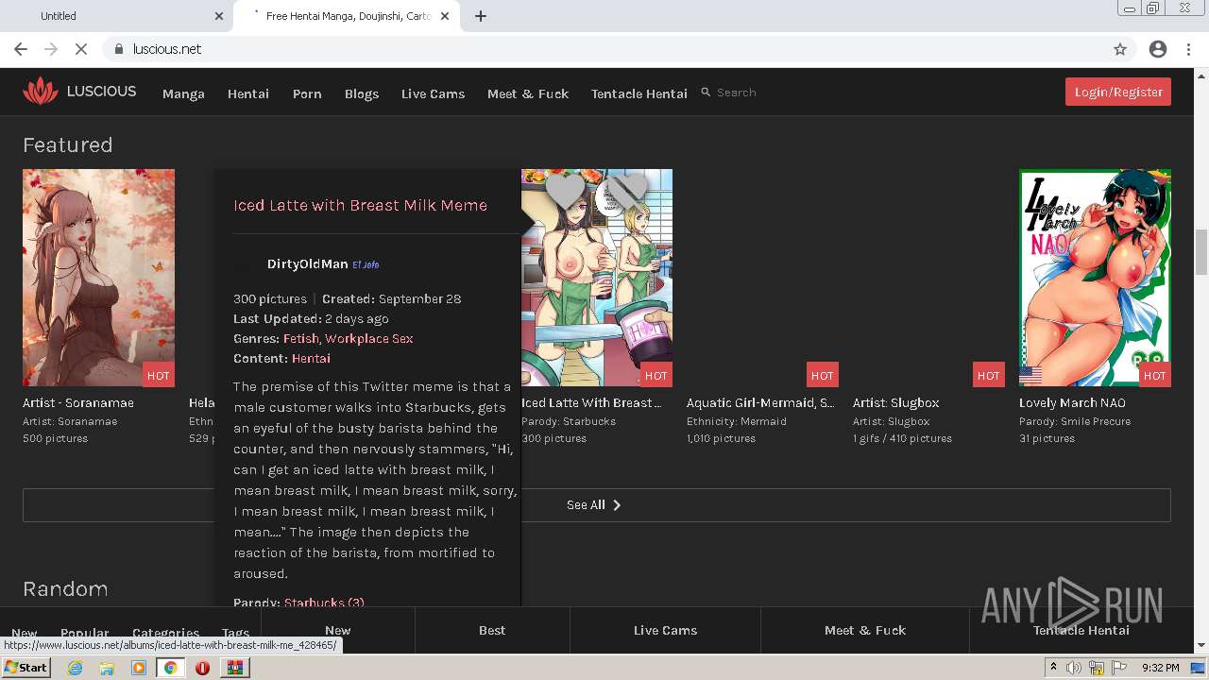Screen dimensions: 1209x680
Task: Open the Windows Start menu
Action: (26, 668)
